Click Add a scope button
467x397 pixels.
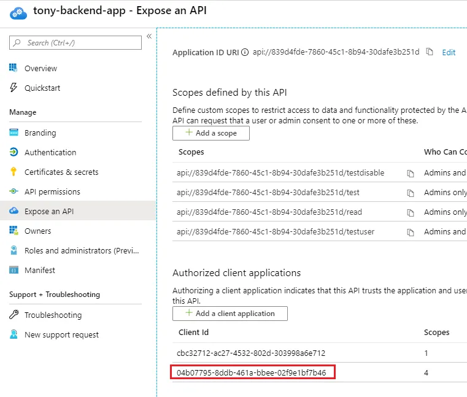[x=211, y=133]
